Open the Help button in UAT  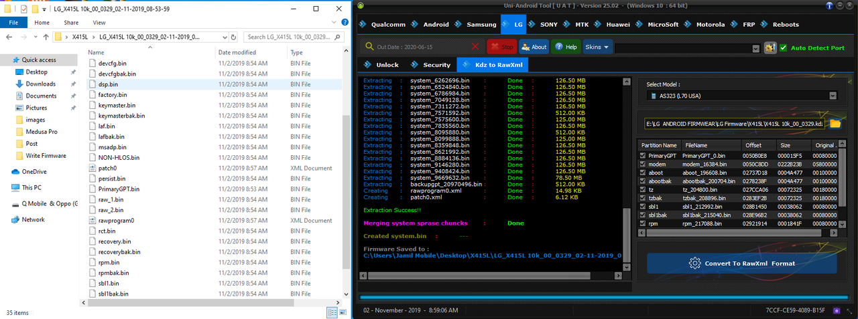(566, 47)
